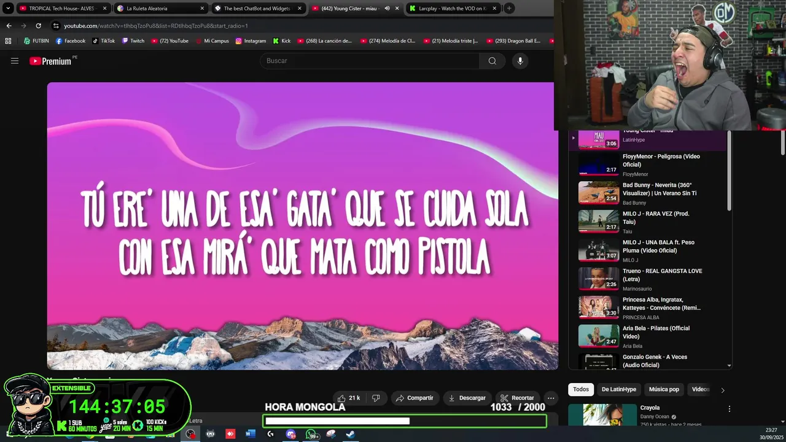This screenshot has width=786, height=442.
Task: Switch to La Ruleta Aleatoria tab
Action: (x=161, y=9)
